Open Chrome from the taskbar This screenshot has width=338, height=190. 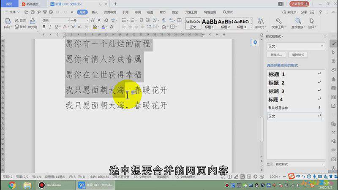pos(12,185)
